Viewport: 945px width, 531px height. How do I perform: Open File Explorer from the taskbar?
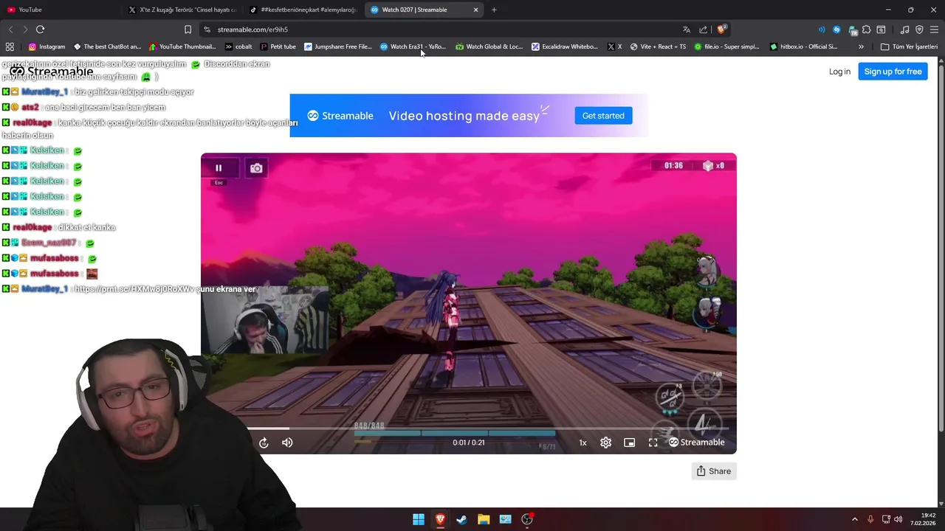484,519
